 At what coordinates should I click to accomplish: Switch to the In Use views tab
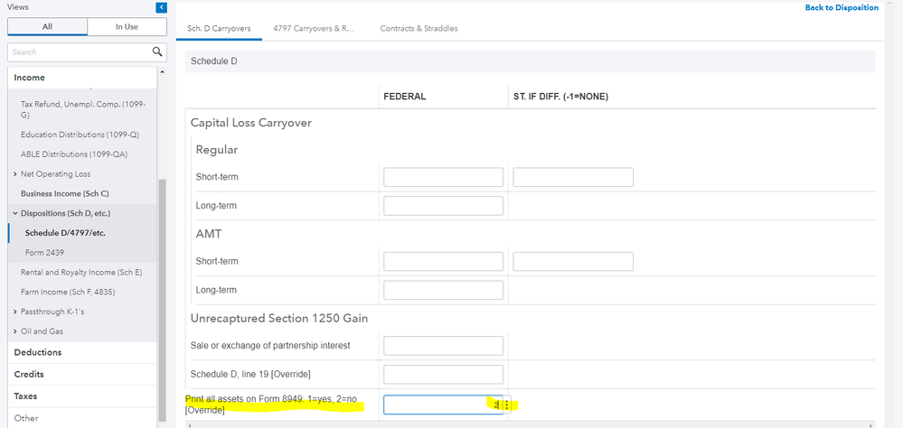click(x=127, y=27)
